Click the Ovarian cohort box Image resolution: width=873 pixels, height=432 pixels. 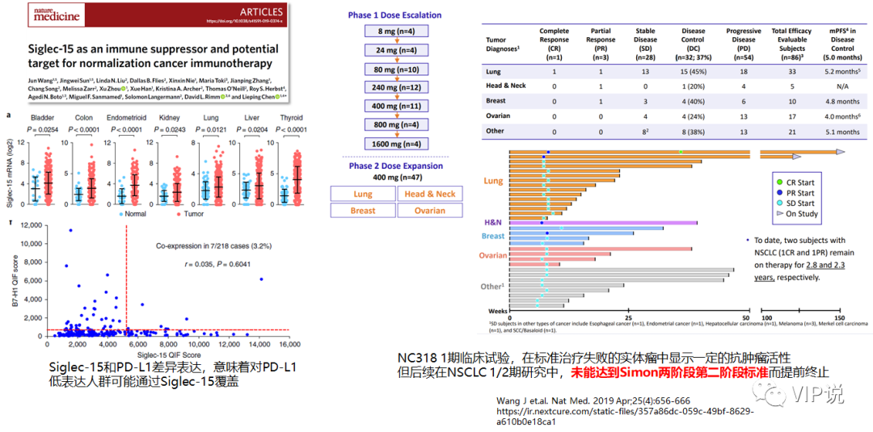pyautogui.click(x=430, y=210)
